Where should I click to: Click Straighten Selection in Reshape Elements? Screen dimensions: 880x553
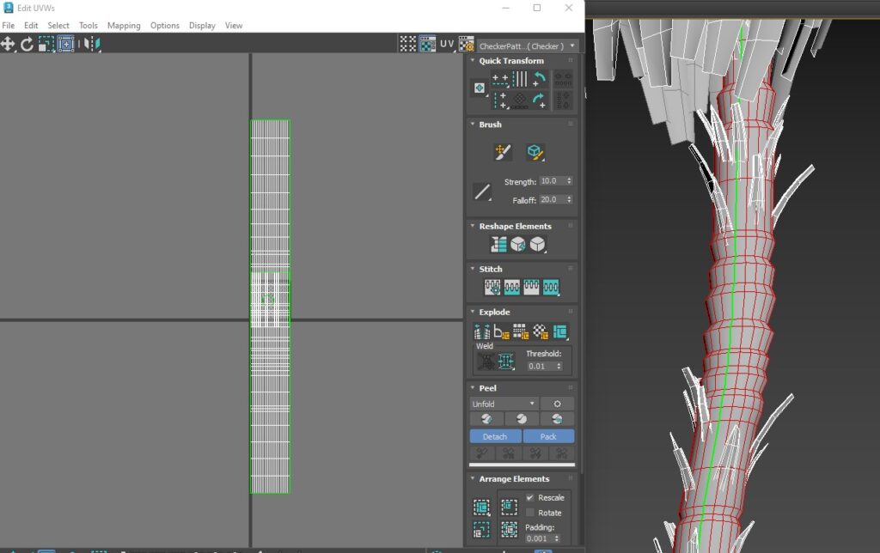tap(499, 245)
